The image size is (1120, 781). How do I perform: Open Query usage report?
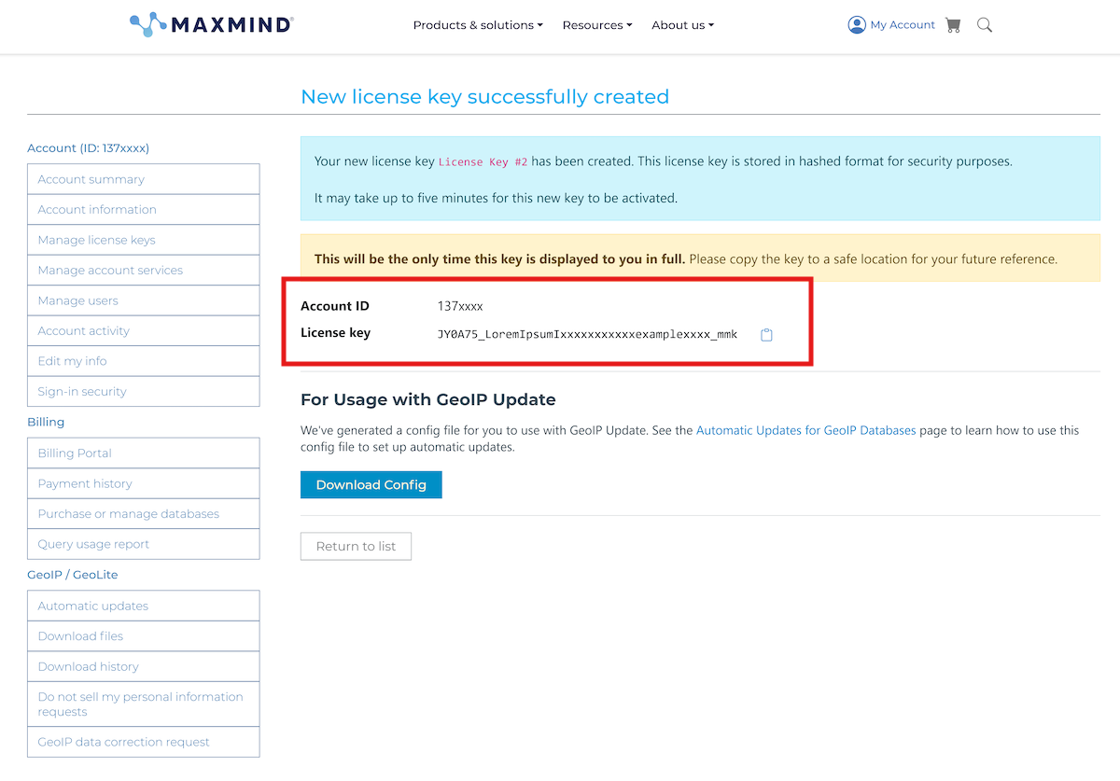pyautogui.click(x=144, y=544)
